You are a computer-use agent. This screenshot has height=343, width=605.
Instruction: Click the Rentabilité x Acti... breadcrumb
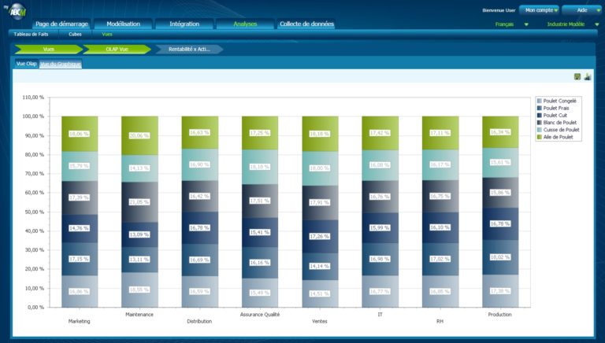click(189, 49)
